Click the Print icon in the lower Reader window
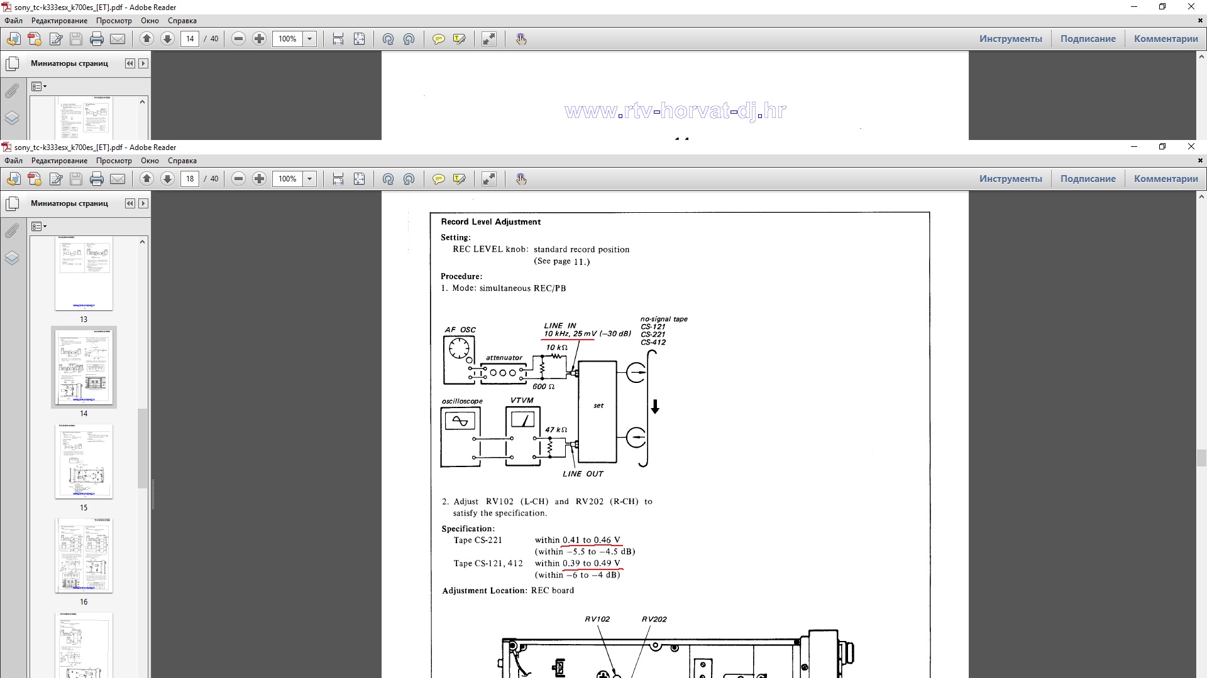Screen dimensions: 1207x678 click(x=97, y=179)
